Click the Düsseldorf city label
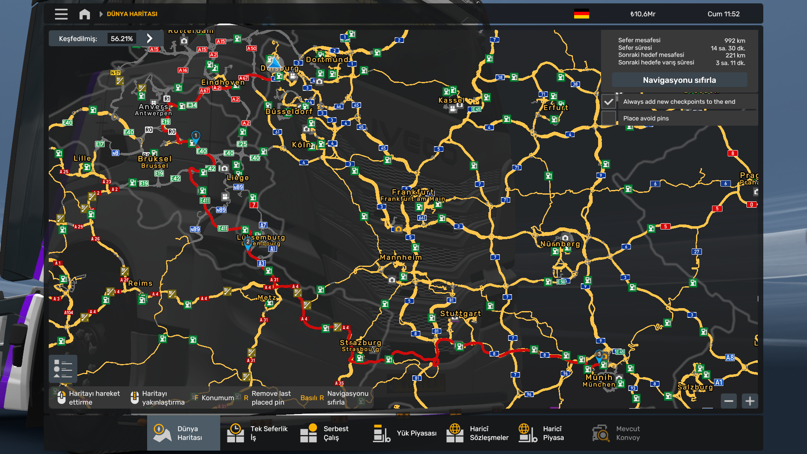The width and height of the screenshot is (807, 454). pyautogui.click(x=289, y=111)
